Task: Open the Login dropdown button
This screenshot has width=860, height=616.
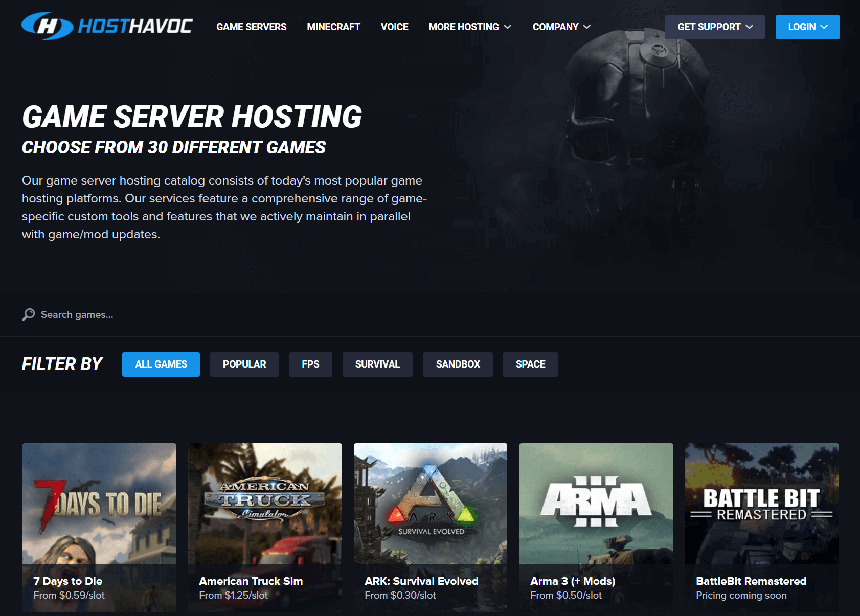Action: (x=808, y=27)
